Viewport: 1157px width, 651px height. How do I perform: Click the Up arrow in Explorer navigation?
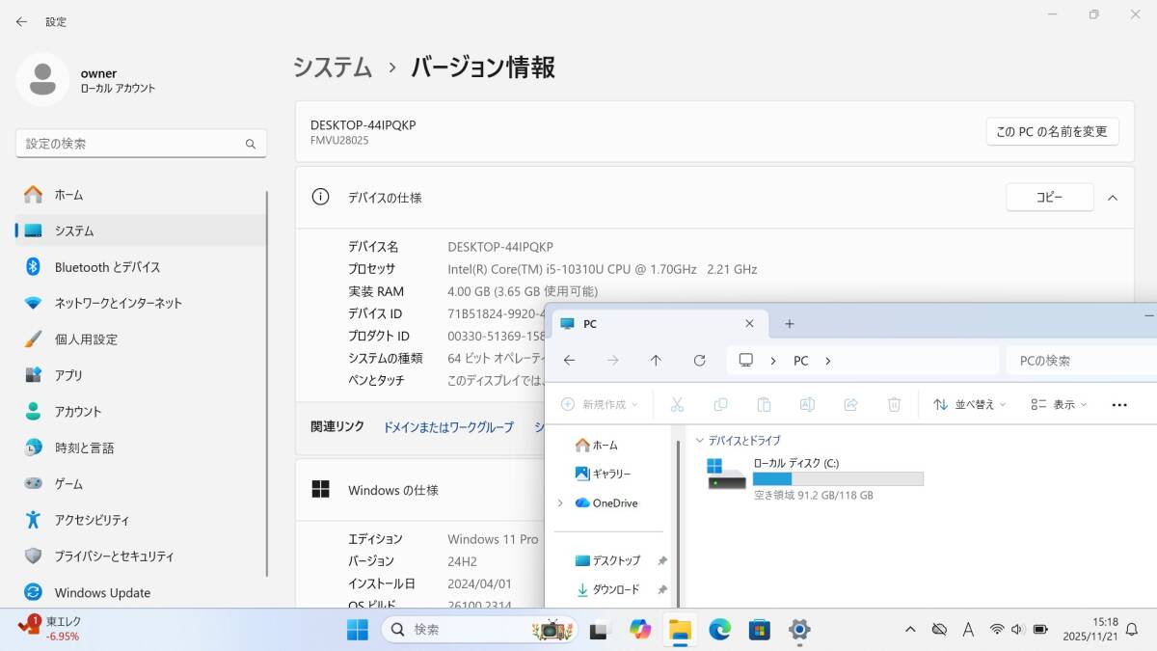[x=656, y=361]
